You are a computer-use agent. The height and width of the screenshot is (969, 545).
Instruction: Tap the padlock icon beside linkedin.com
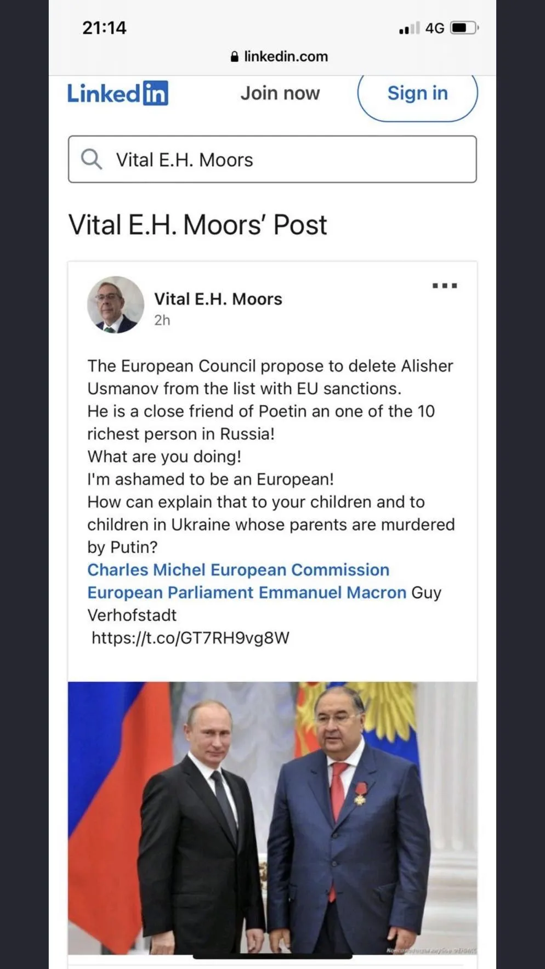pyautogui.click(x=234, y=56)
